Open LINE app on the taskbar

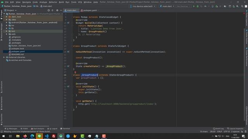coord(40,136)
